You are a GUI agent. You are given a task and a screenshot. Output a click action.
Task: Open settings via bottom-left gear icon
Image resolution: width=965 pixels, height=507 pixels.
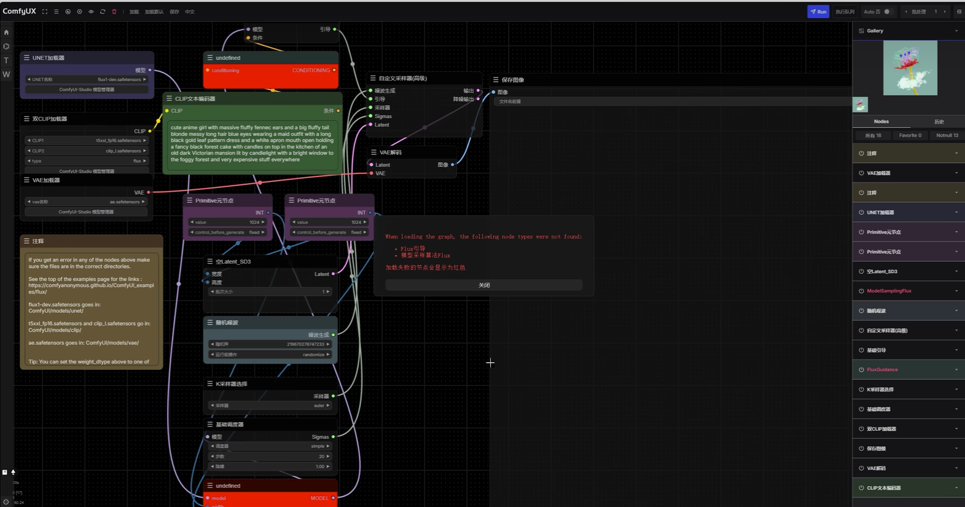tap(6, 502)
